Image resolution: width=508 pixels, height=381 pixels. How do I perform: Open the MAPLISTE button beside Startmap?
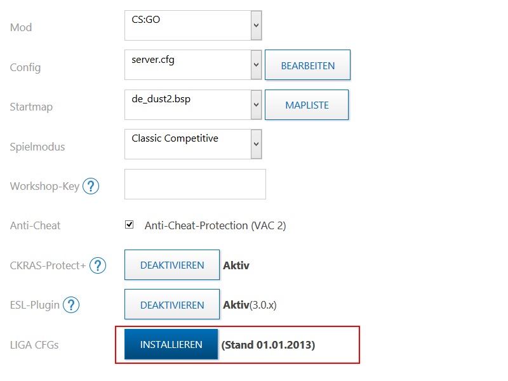[x=307, y=105]
